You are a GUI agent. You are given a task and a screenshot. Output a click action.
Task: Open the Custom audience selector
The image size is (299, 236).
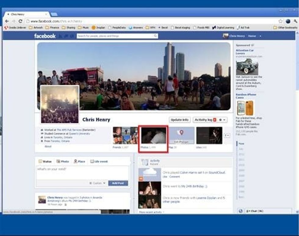(97, 183)
